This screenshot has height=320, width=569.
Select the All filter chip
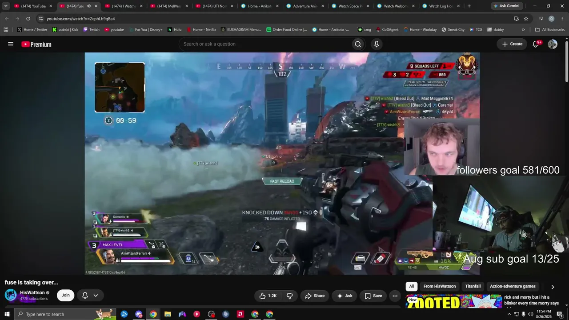[x=412, y=286]
